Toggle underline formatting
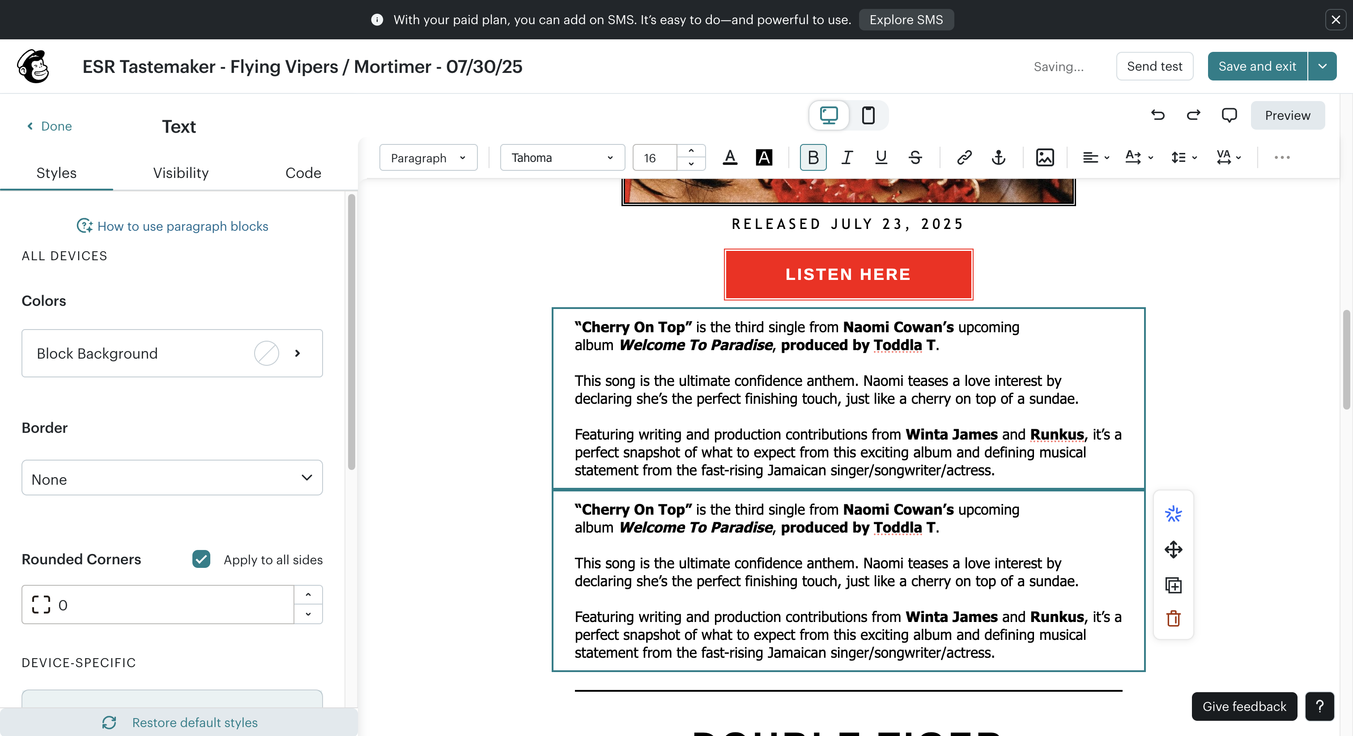Viewport: 1353px width, 736px height. [881, 157]
